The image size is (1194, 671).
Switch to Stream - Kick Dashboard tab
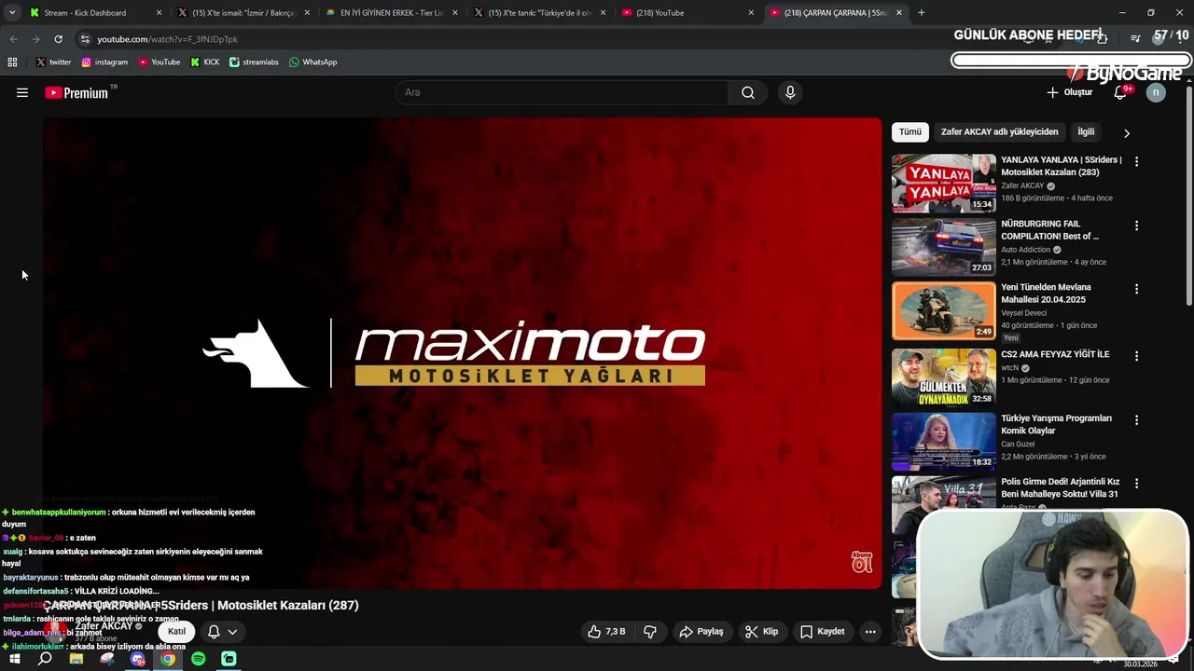[95, 13]
